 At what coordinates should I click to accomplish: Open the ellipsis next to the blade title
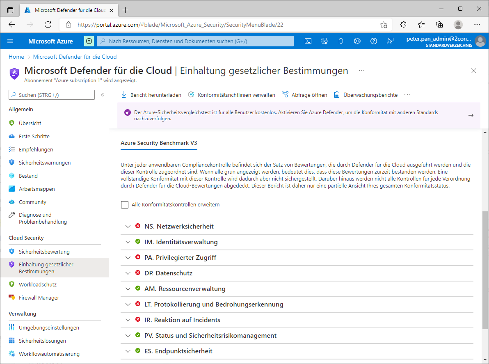pos(361,71)
